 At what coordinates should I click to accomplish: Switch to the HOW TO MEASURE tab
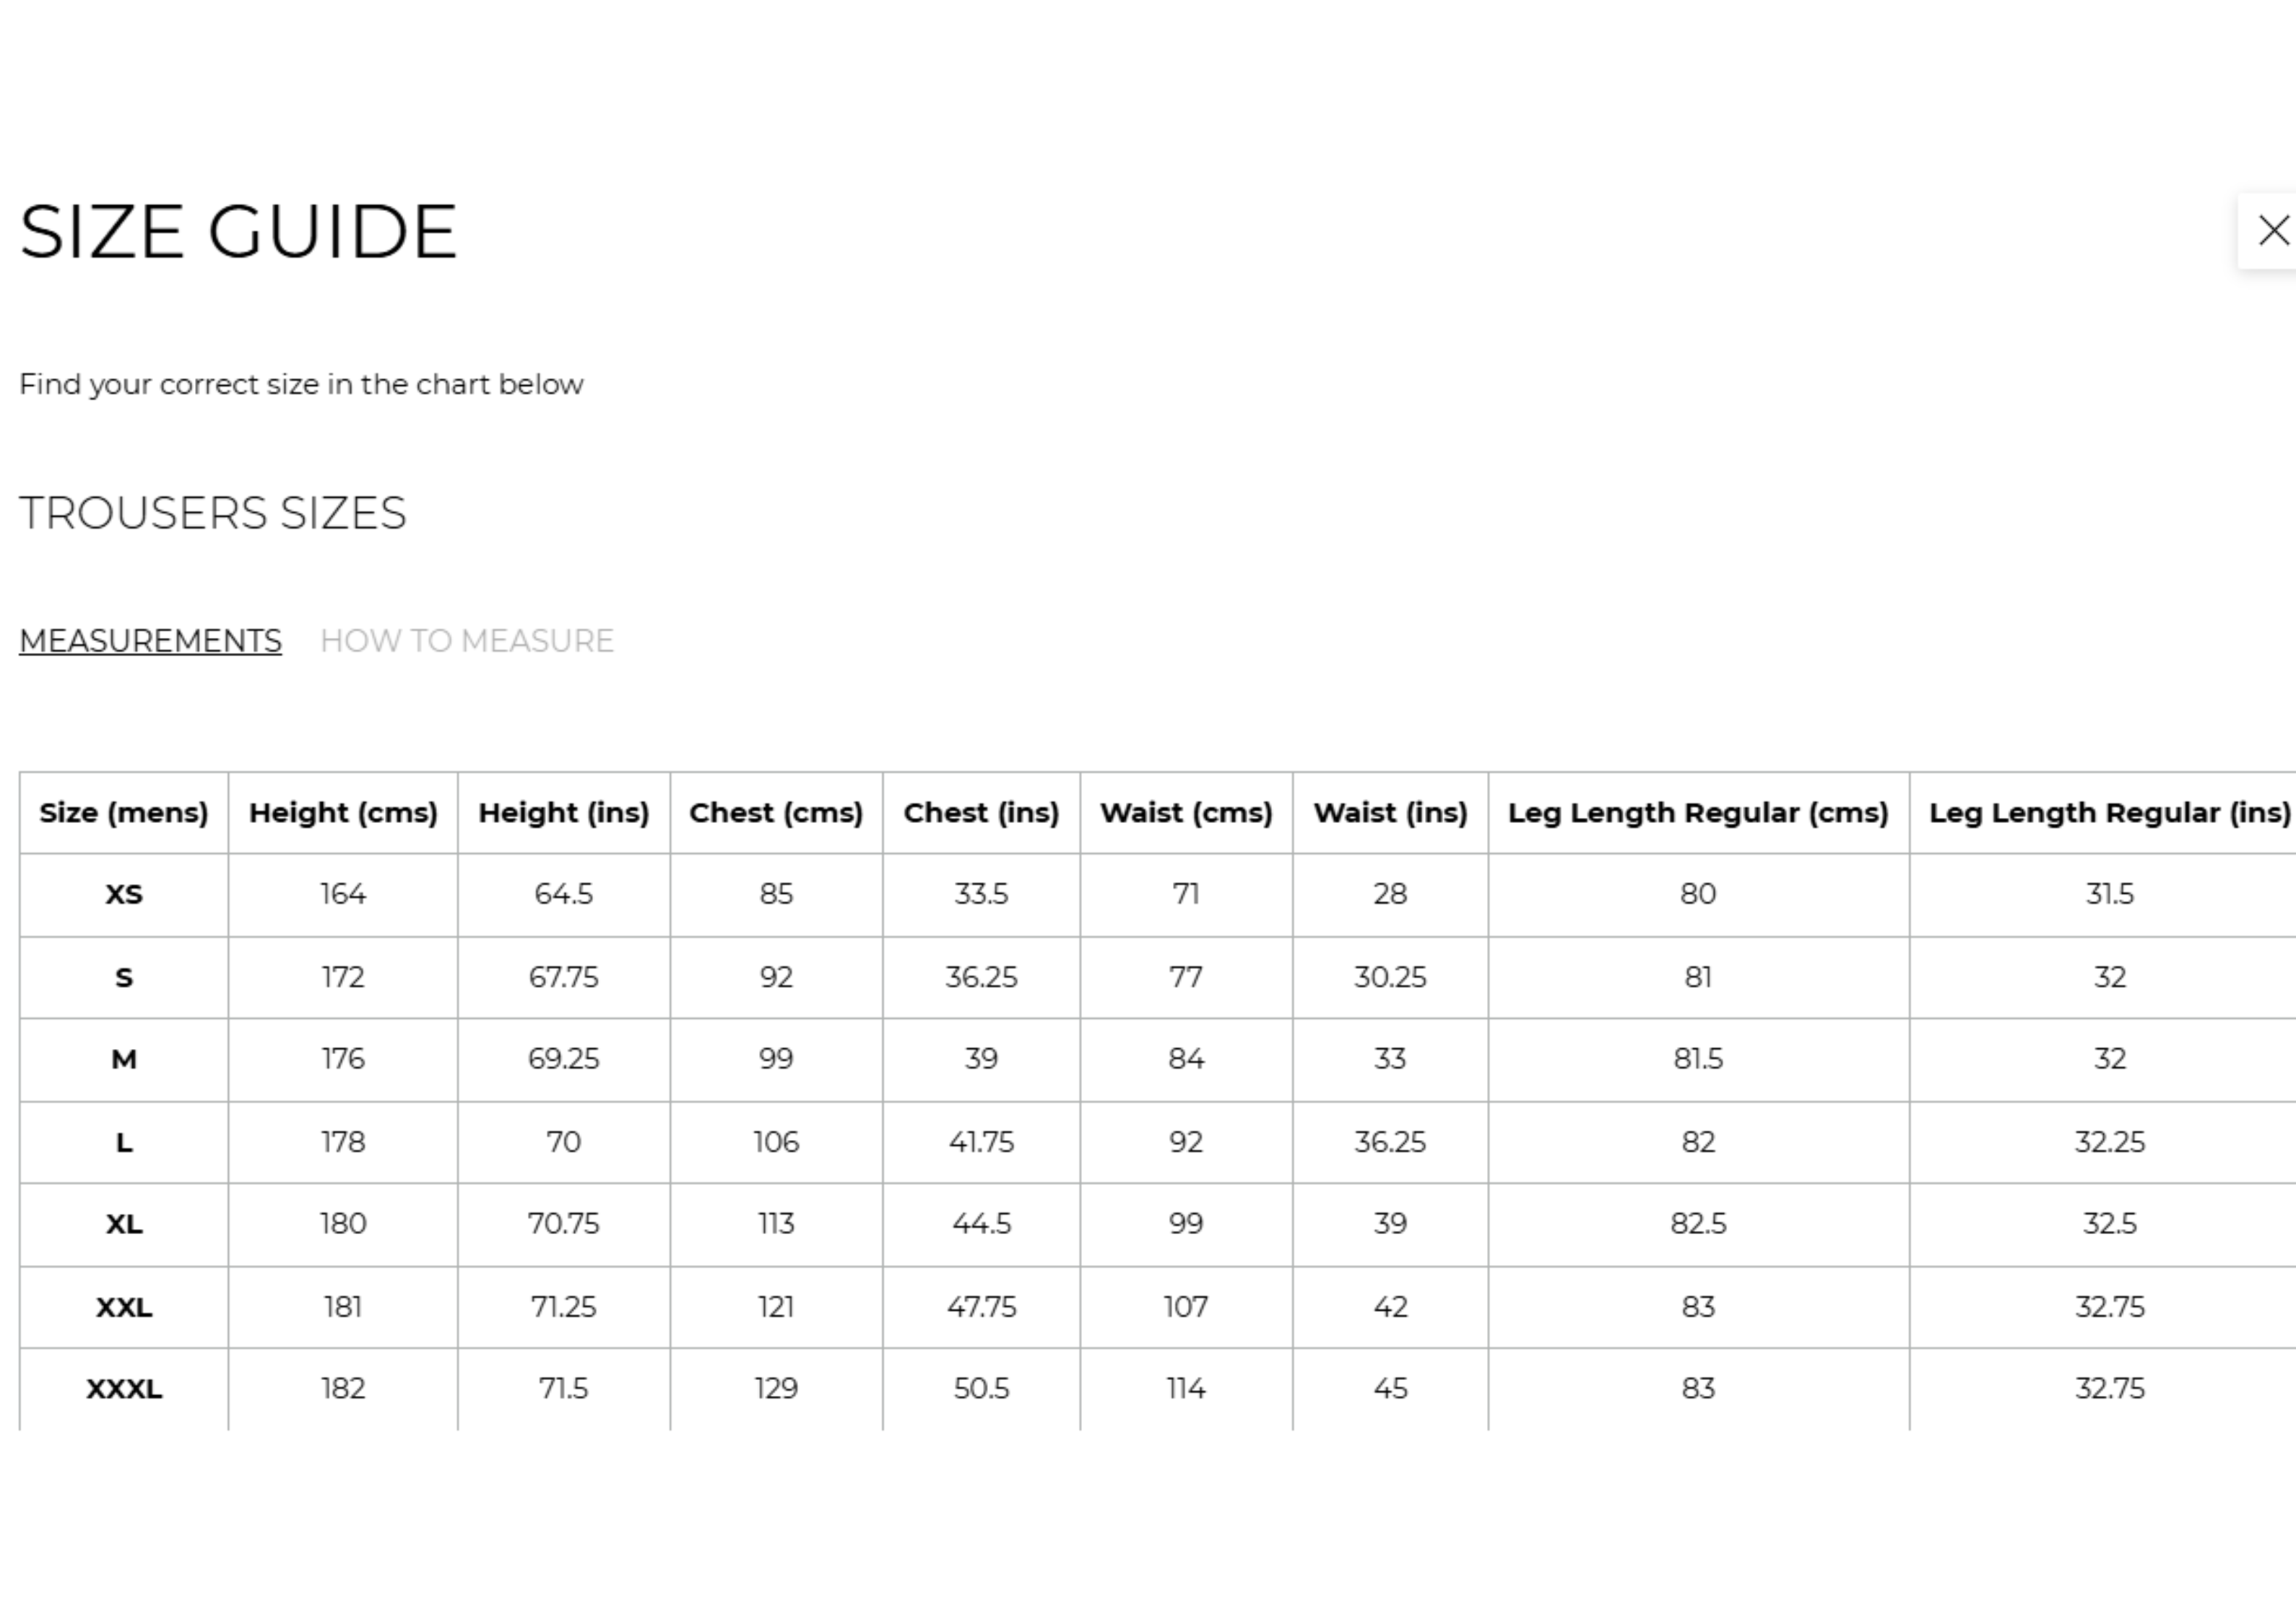tap(466, 642)
